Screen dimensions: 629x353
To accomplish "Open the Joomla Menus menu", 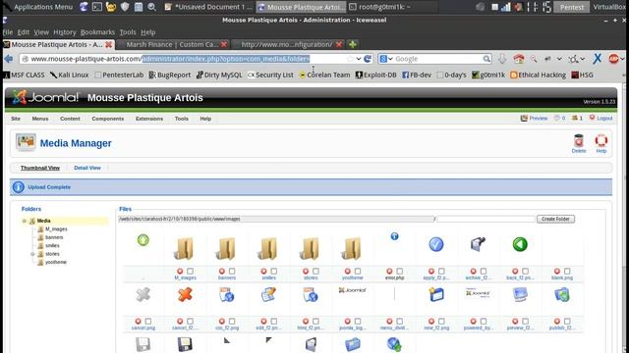I will [x=40, y=119].
